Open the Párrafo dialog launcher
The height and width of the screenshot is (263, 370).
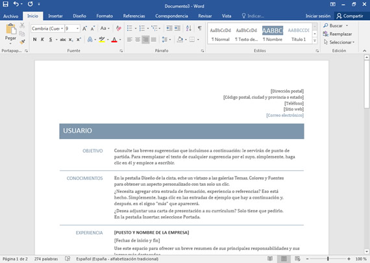[203, 51]
